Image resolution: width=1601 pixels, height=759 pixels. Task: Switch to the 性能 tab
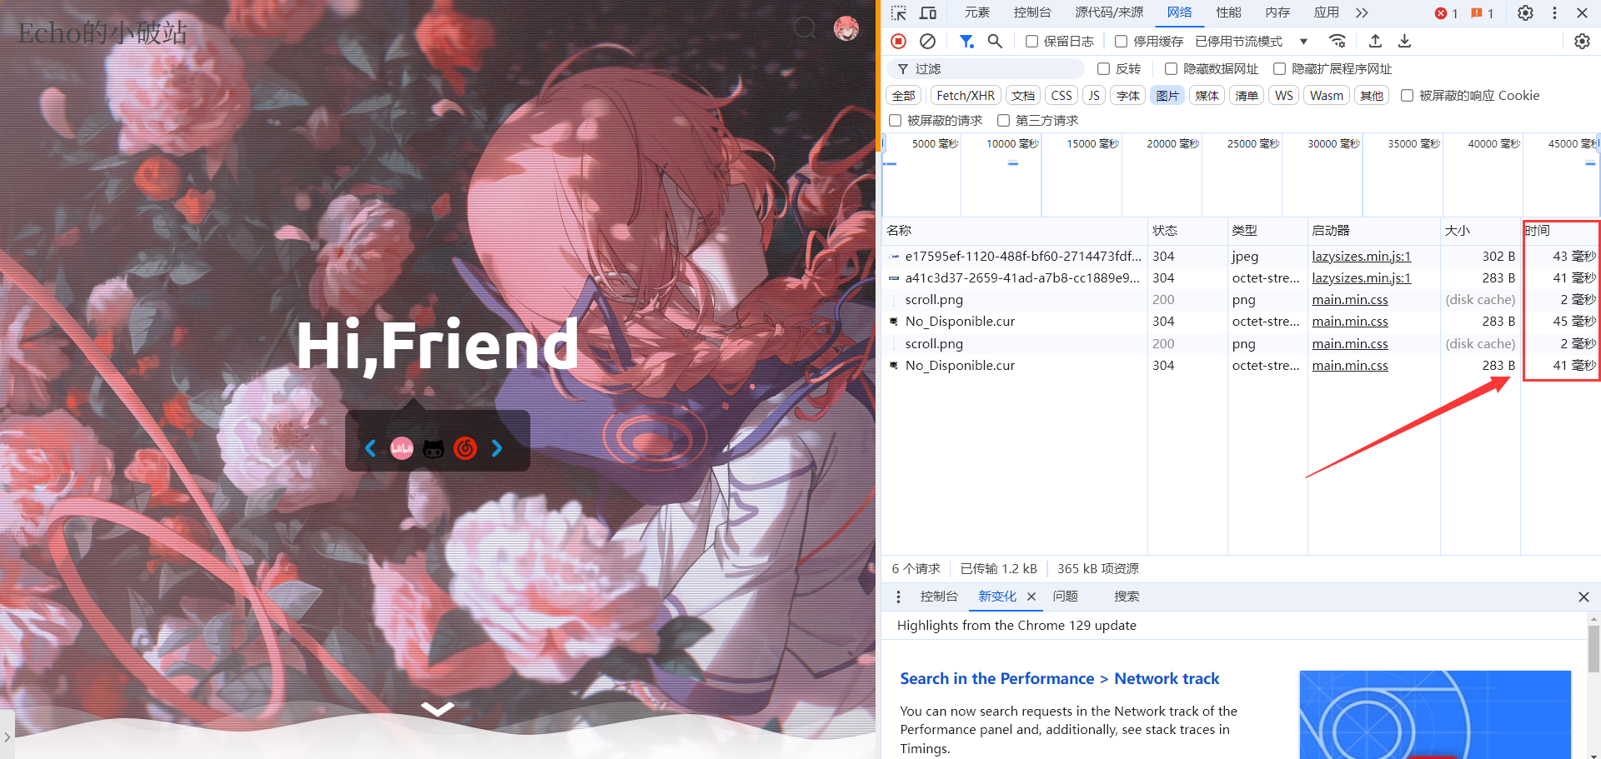click(1228, 12)
